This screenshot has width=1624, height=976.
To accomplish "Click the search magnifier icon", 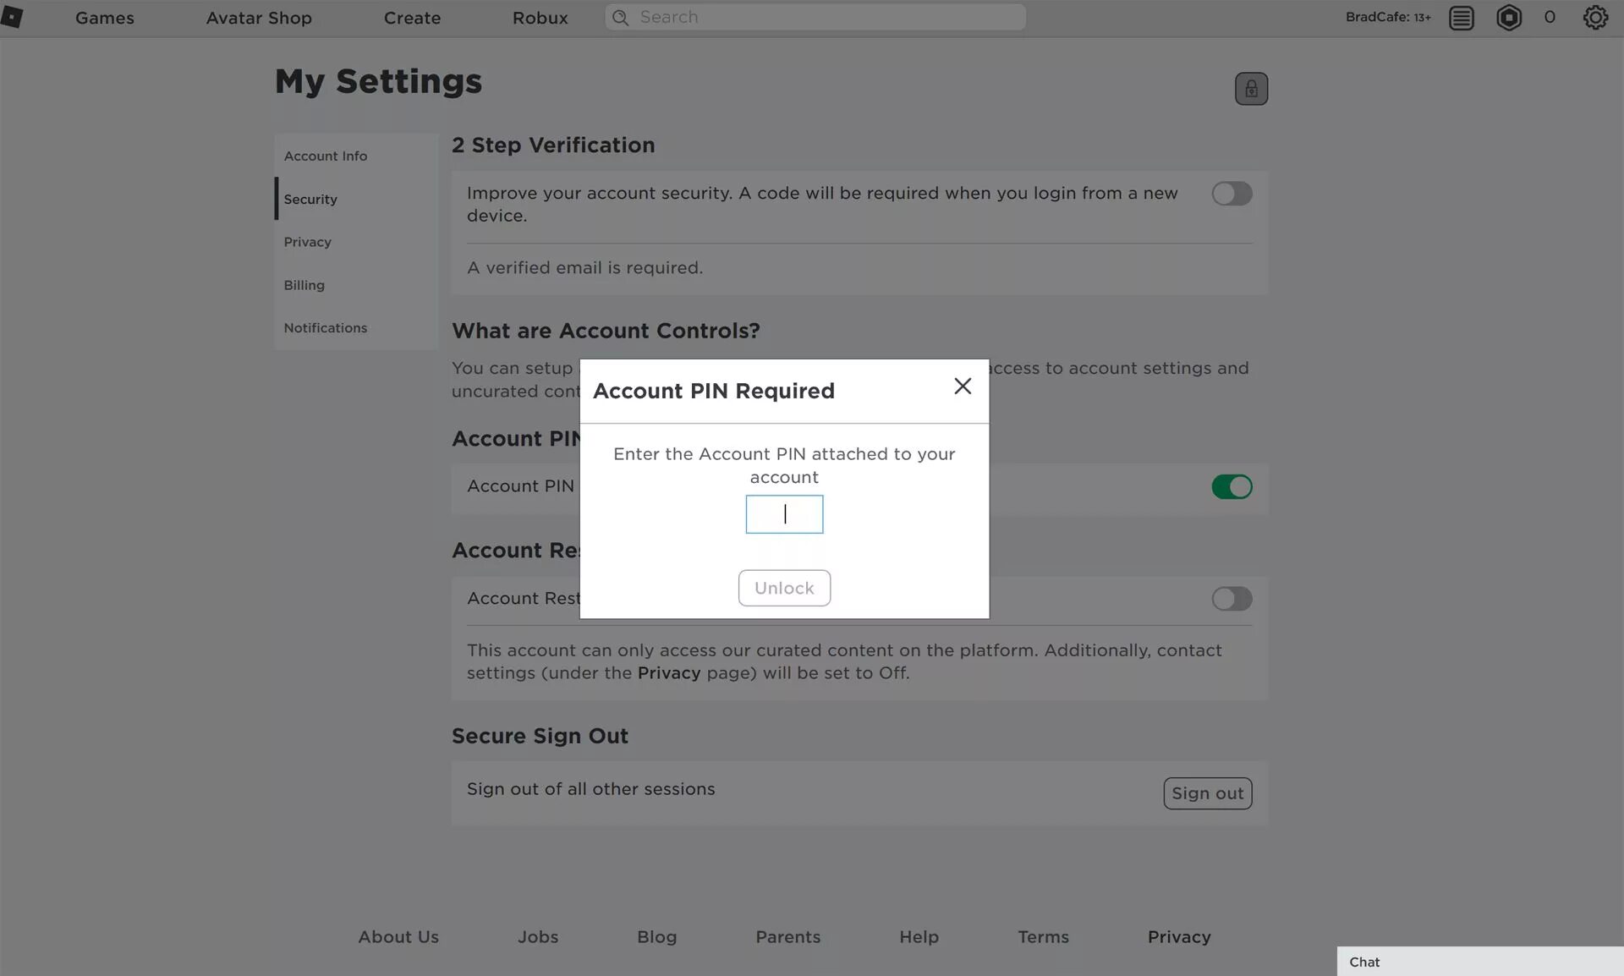I will [620, 18].
